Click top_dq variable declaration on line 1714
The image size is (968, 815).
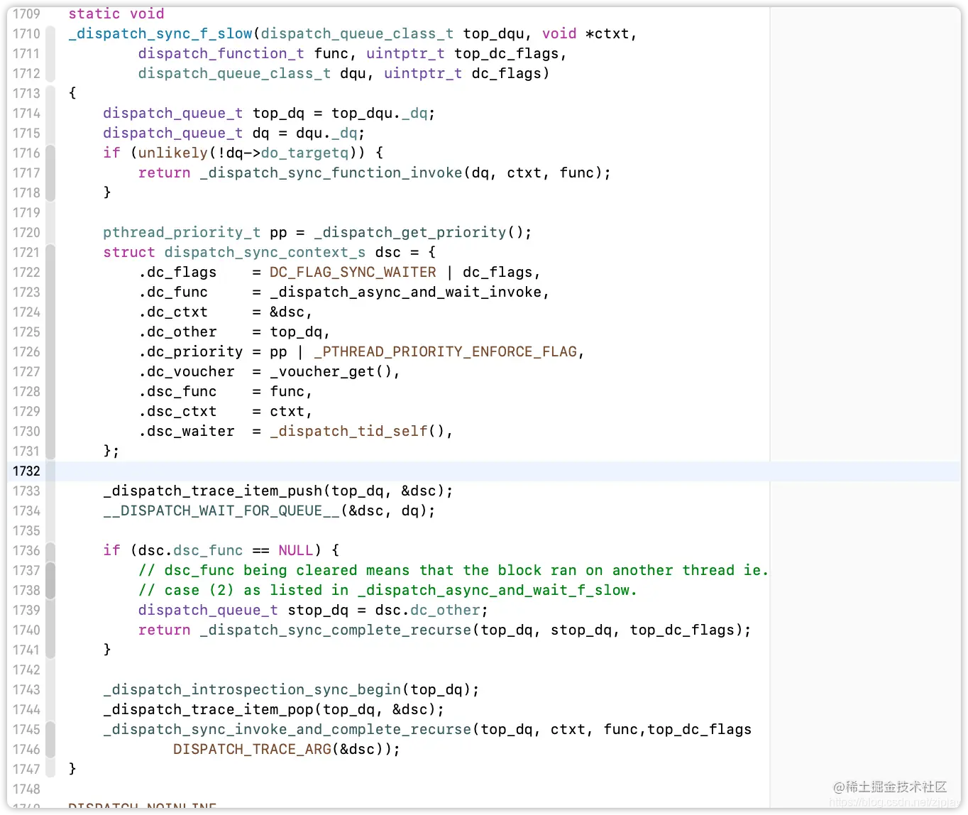point(278,113)
